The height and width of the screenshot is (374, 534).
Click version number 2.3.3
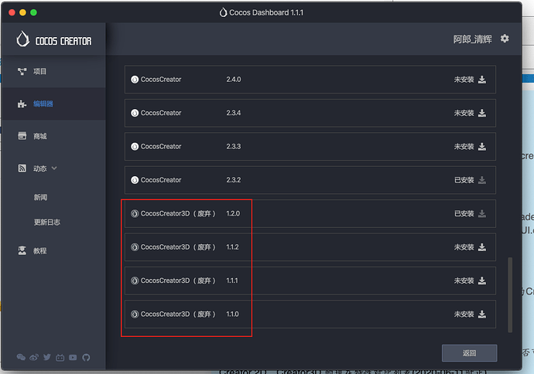(233, 147)
